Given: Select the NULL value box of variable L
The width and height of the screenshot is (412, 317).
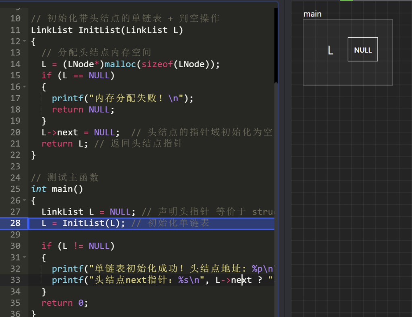Looking at the screenshot, I should tap(363, 49).
